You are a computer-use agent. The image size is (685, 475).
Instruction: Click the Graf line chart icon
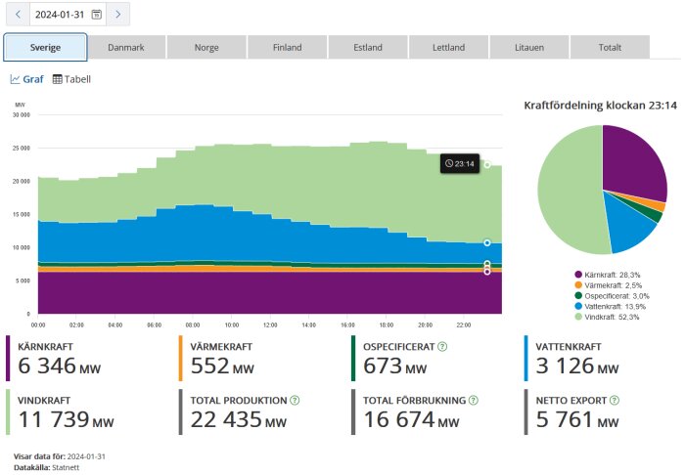click(x=15, y=79)
